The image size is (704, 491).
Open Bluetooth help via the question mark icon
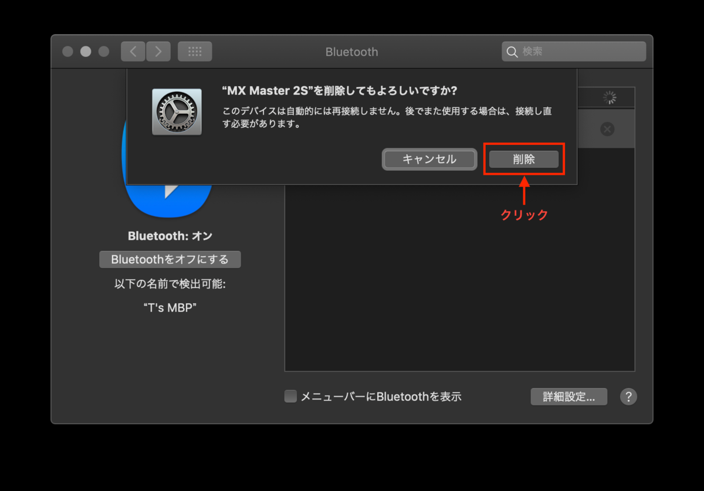click(628, 397)
